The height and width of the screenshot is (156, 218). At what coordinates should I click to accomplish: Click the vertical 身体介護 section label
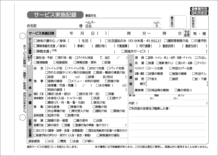(x=30, y=91)
